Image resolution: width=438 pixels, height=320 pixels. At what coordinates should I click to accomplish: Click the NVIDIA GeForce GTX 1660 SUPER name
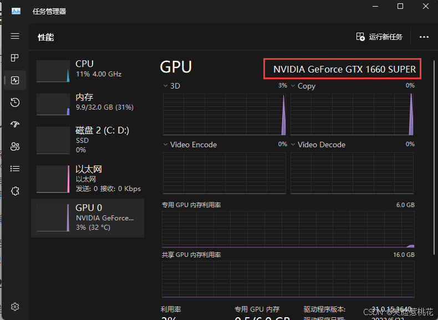[344, 69]
